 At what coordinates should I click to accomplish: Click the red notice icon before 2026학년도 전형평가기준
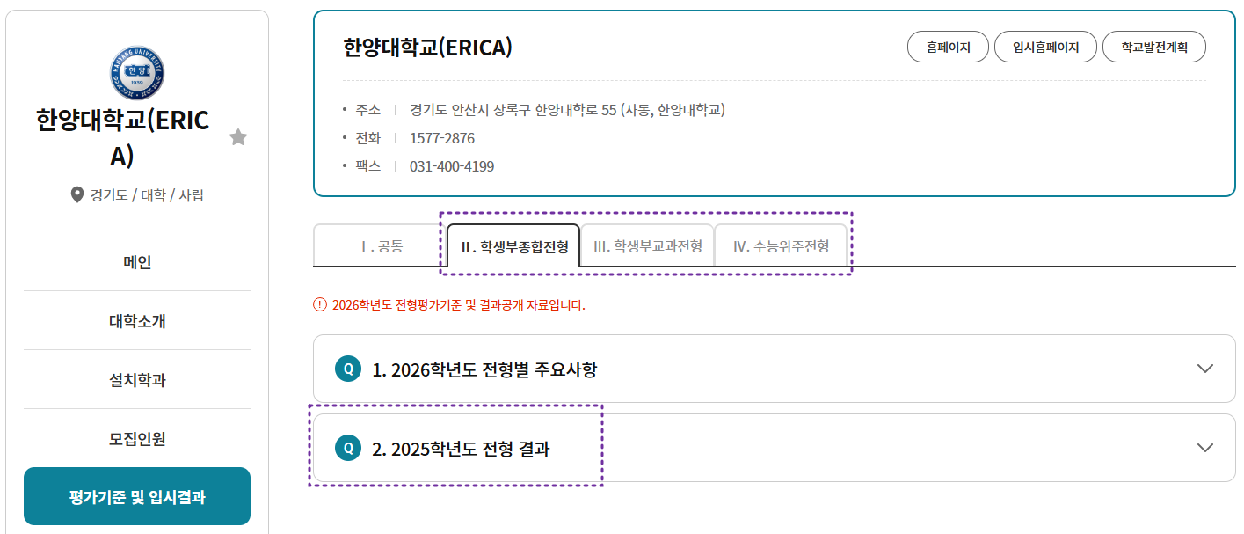[x=319, y=305]
